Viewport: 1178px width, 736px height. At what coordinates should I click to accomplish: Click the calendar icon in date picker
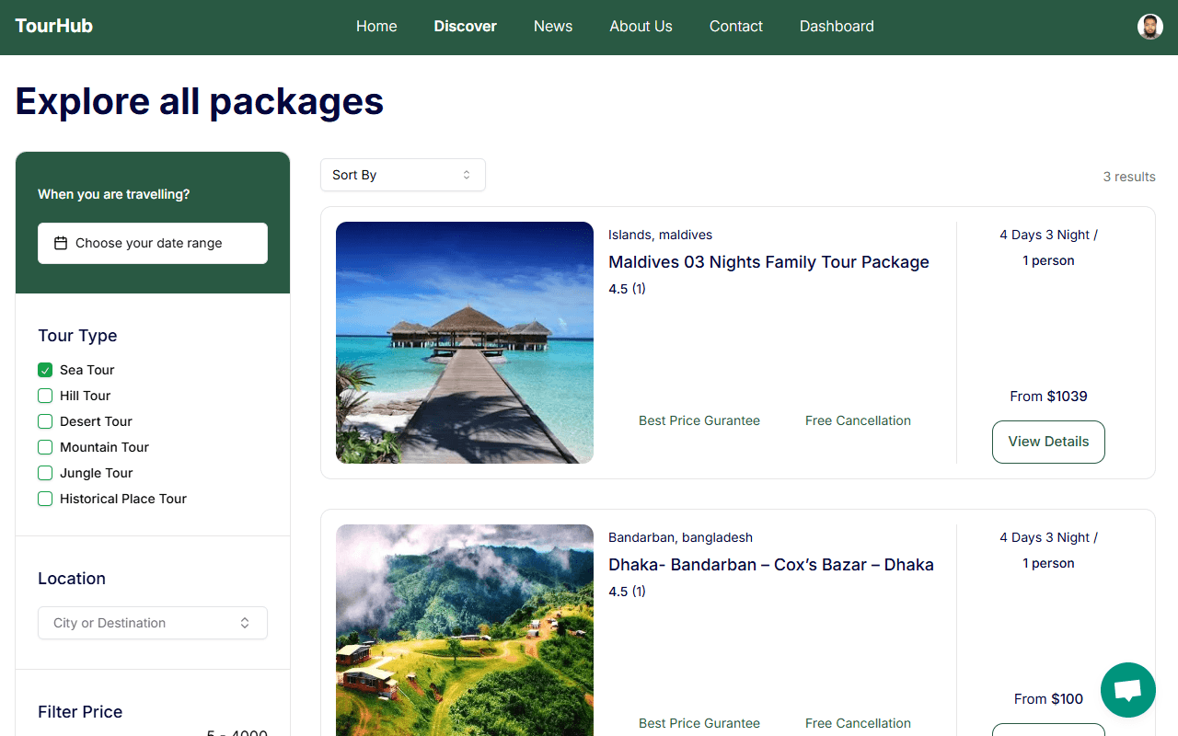click(x=61, y=244)
